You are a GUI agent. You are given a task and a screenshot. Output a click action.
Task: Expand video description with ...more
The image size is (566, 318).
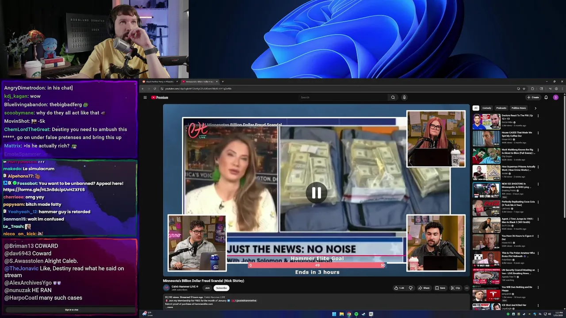(169, 307)
